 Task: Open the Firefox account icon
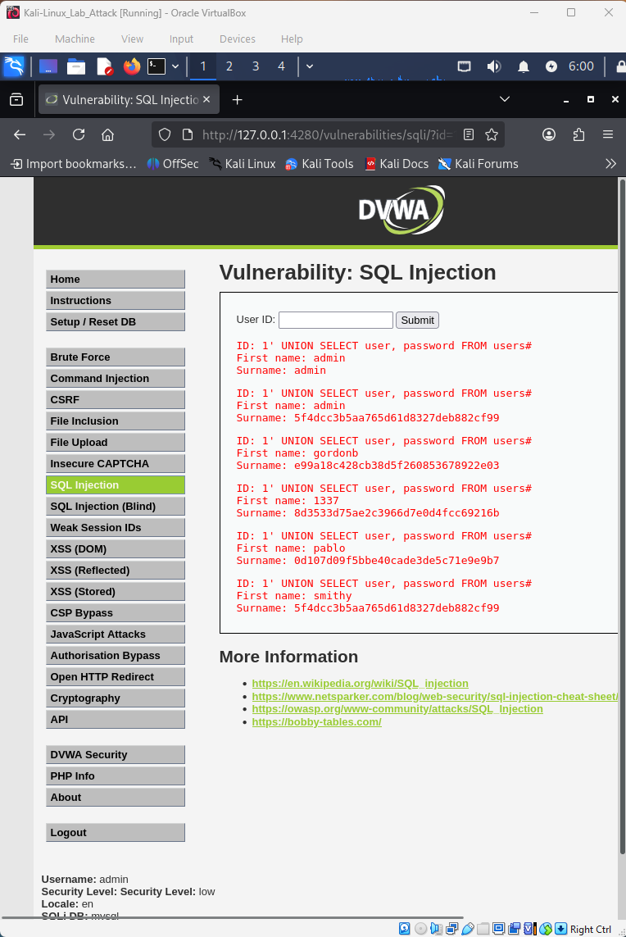pos(549,135)
